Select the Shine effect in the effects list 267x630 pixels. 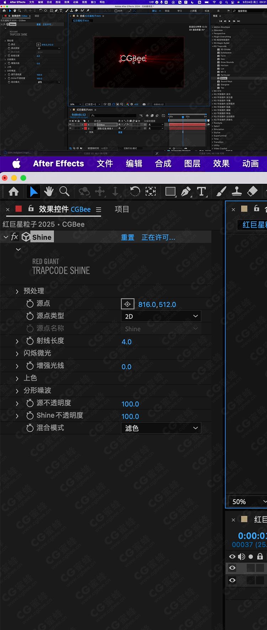tap(223, 78)
